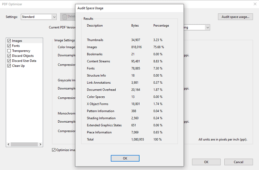
Task: Toggle the Optimize images checkbox at bottom
Action: click(54, 150)
